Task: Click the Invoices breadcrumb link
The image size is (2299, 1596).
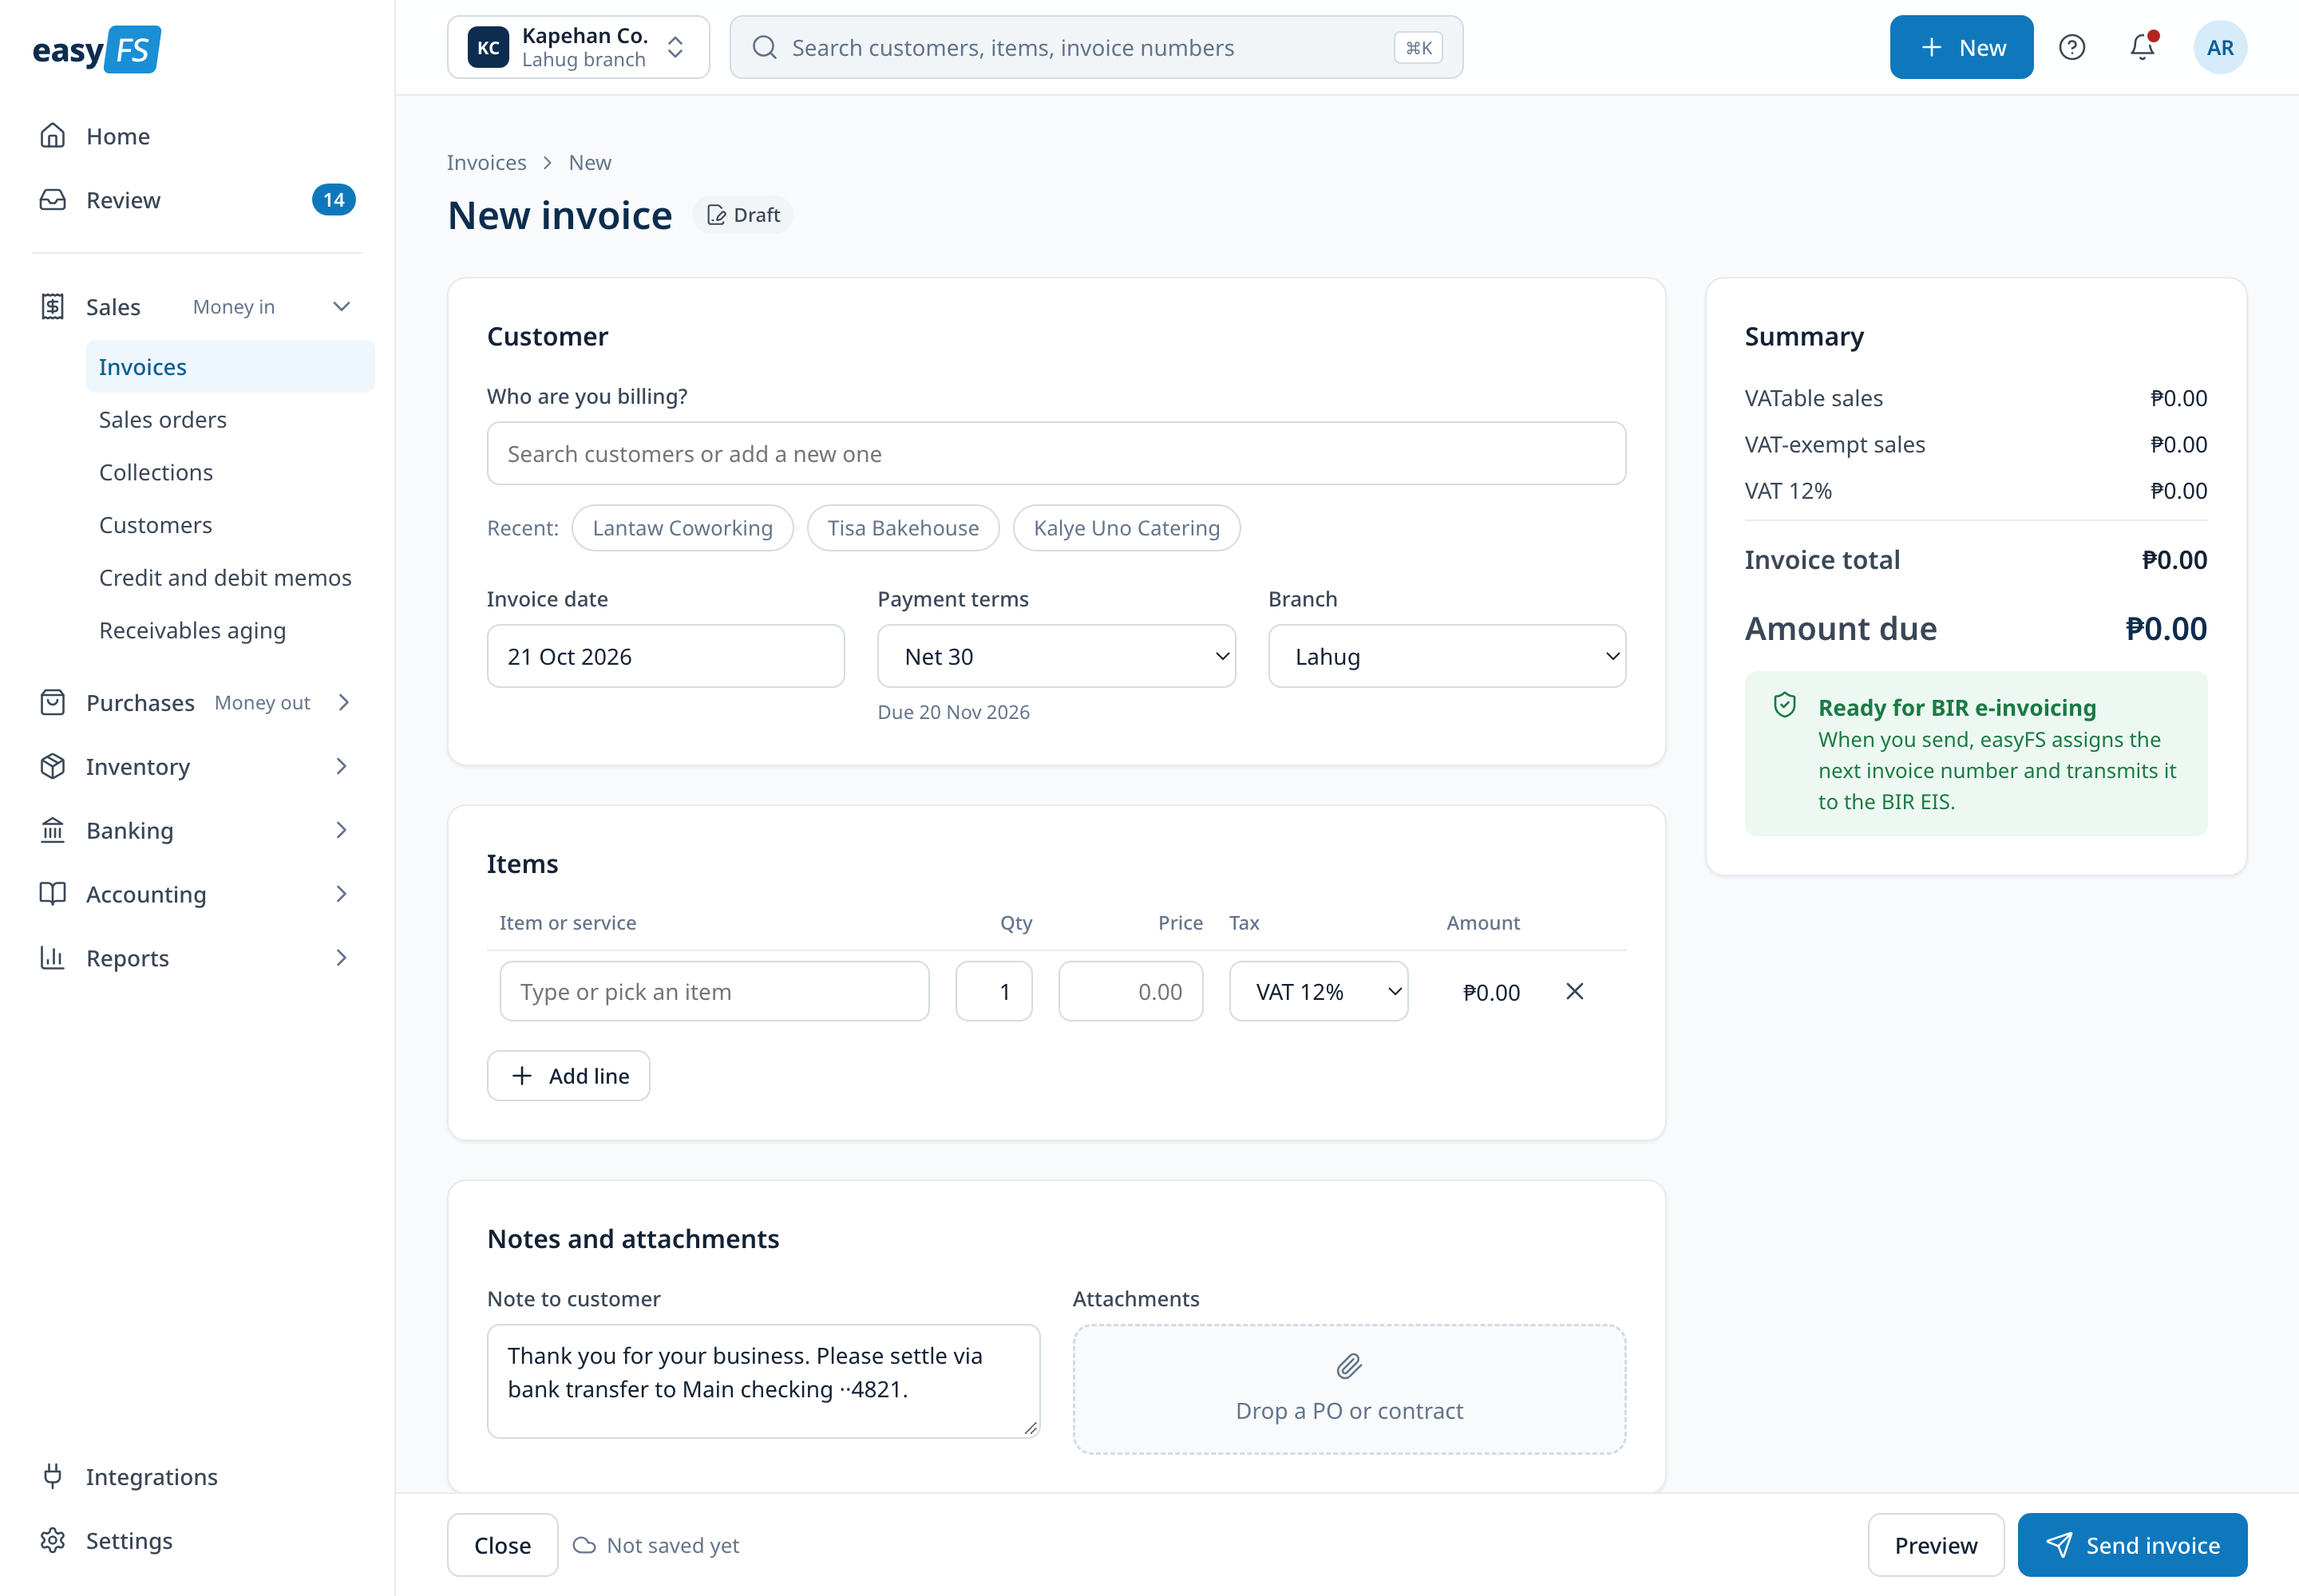Action: [x=486, y=162]
